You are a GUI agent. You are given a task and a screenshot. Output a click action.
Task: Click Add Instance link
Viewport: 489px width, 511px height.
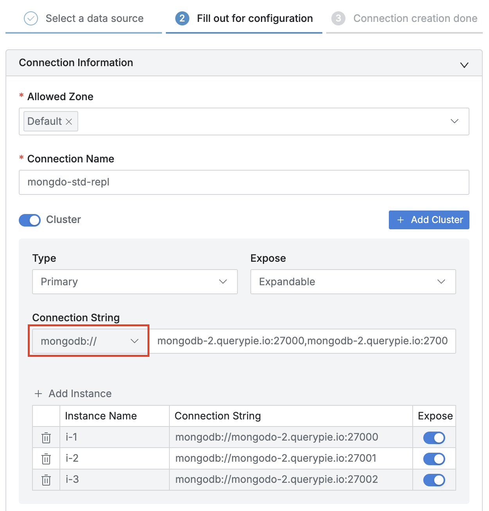74,394
